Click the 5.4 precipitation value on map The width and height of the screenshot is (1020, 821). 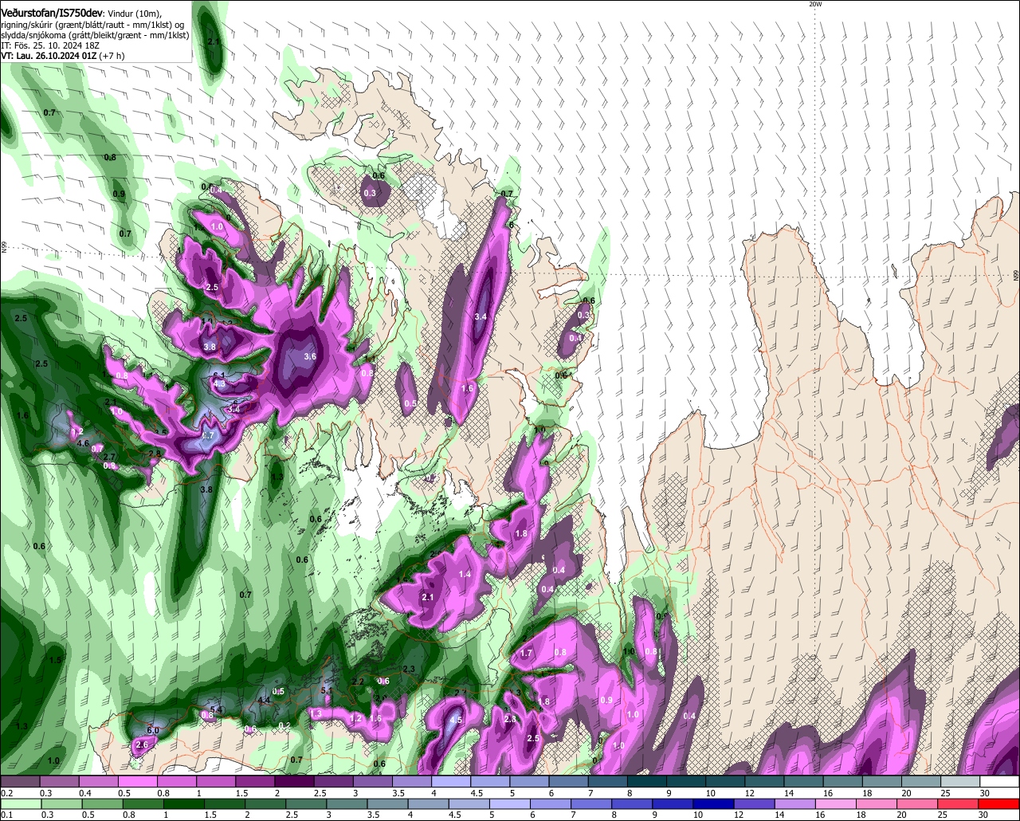coord(215,709)
